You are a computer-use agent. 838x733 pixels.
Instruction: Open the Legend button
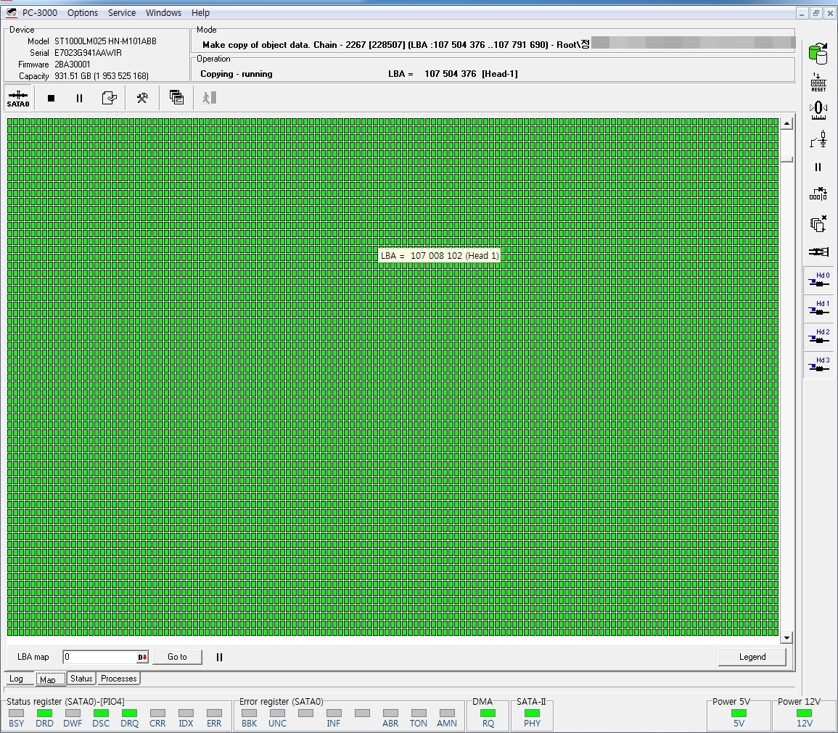coord(752,657)
